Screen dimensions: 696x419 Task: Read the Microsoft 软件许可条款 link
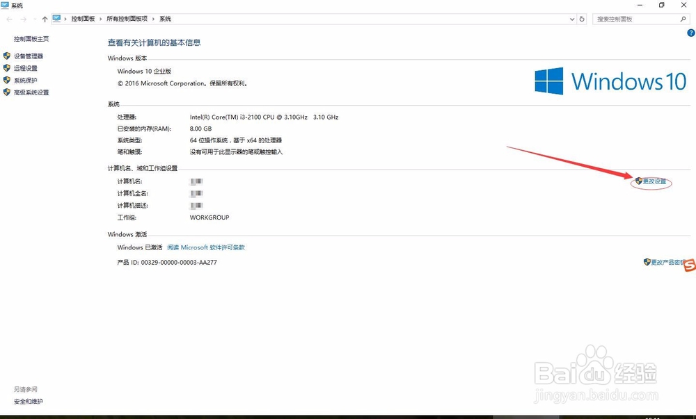tap(206, 247)
